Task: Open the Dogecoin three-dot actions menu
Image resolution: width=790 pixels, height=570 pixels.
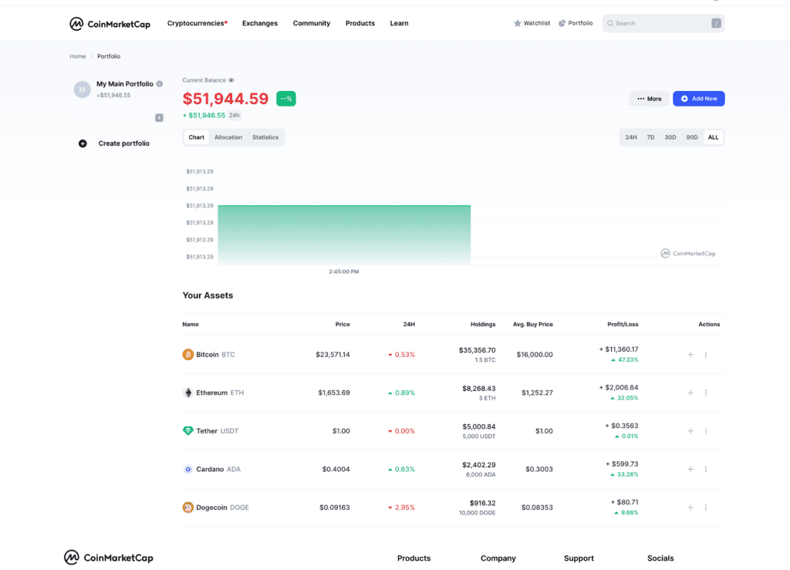Action: 706,508
